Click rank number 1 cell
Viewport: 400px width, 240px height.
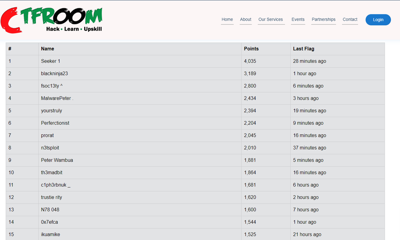coord(22,61)
